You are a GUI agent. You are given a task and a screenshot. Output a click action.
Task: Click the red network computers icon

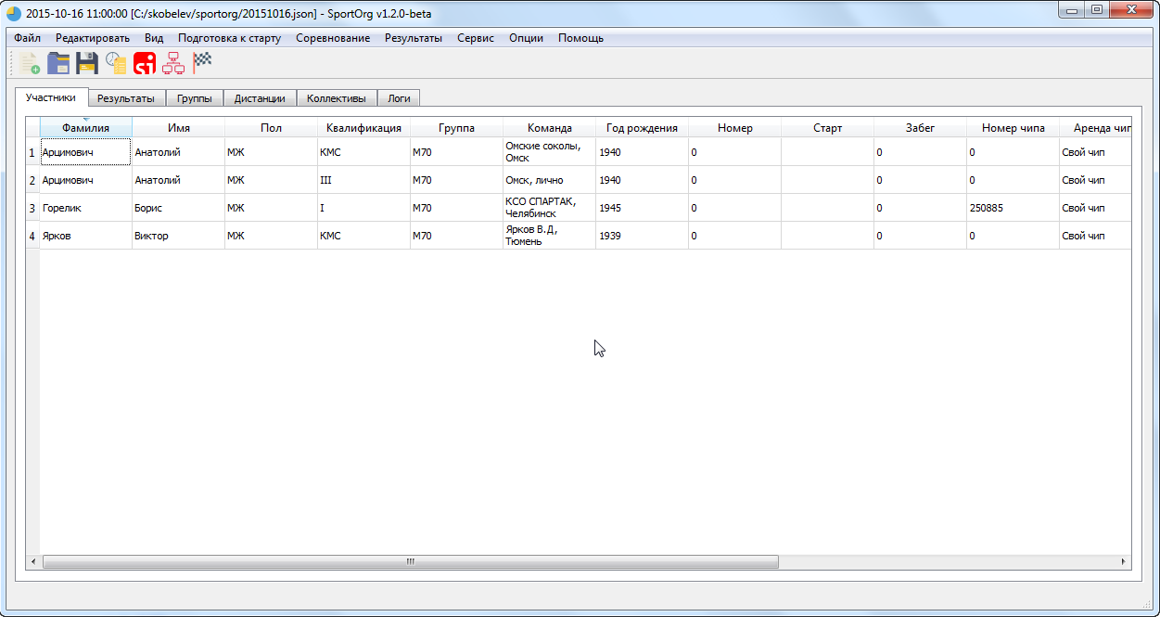173,63
